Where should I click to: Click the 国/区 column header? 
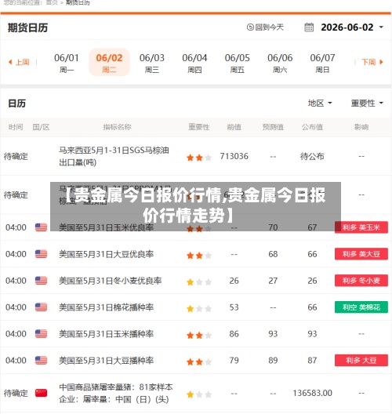(41, 127)
